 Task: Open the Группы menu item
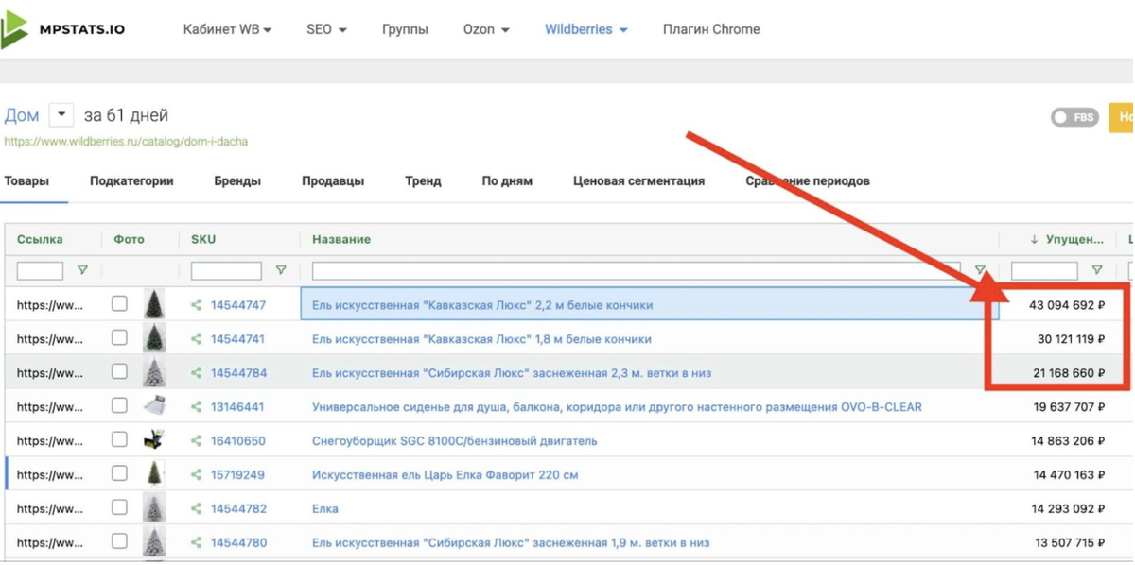tap(405, 29)
